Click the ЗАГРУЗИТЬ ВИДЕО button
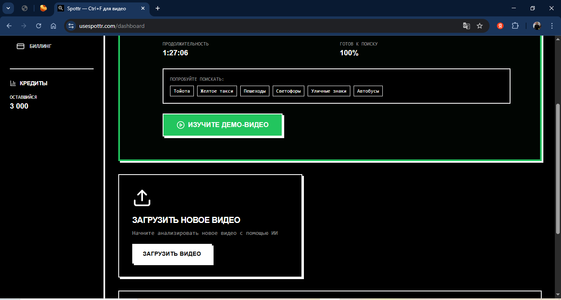561x300 pixels. tap(172, 254)
